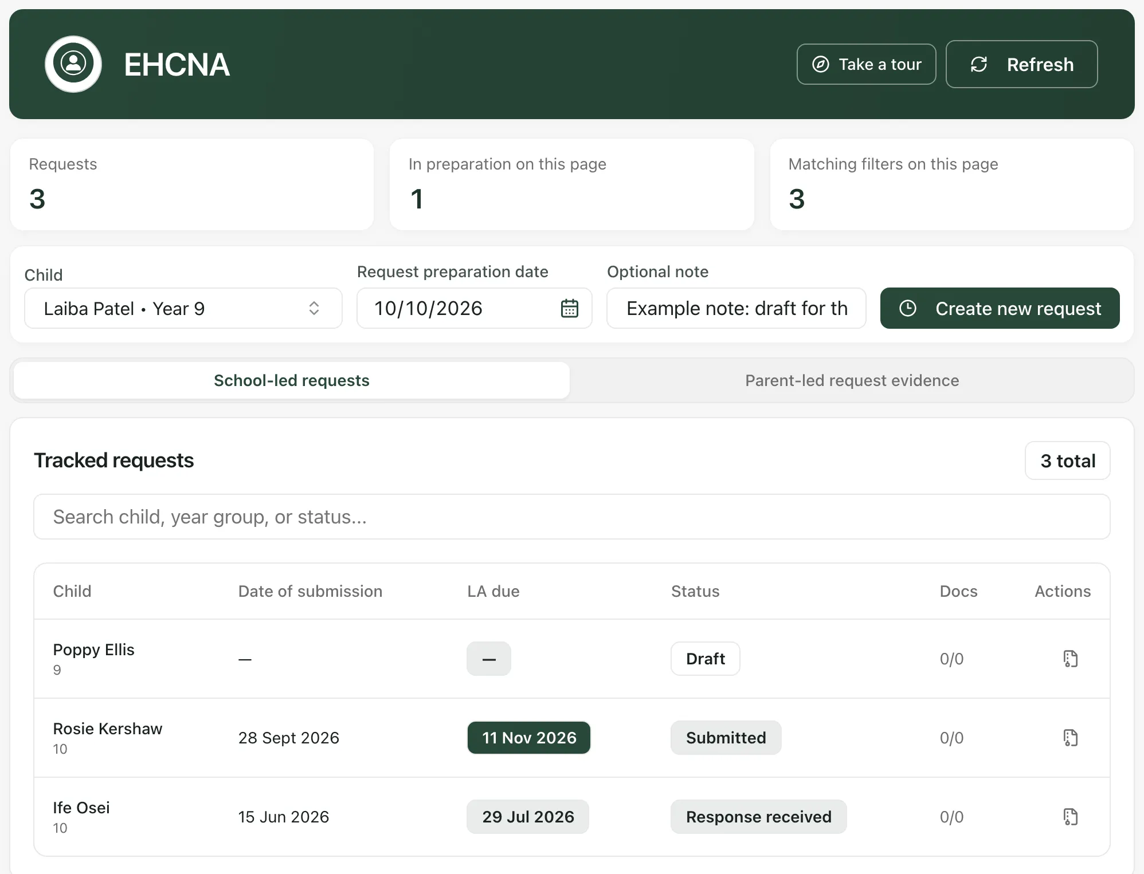
Task: Click the EHCNA profile avatar icon
Action: (73, 64)
